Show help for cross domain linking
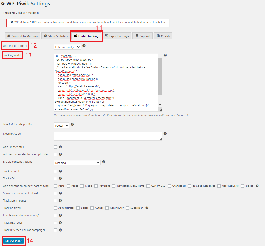265x246 pixels. pyautogui.click(x=60, y=215)
